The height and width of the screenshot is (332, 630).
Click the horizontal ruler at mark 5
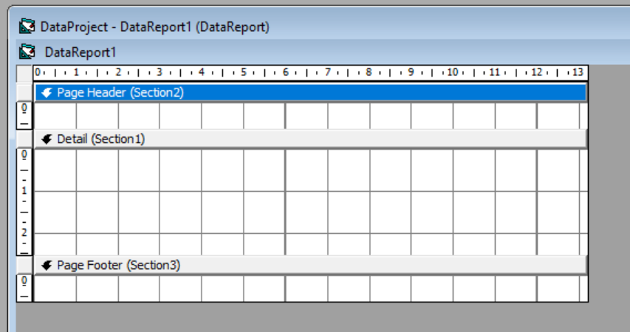(244, 72)
